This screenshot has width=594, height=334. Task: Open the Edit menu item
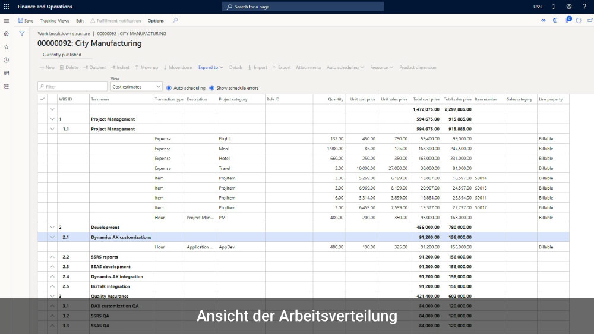click(80, 21)
